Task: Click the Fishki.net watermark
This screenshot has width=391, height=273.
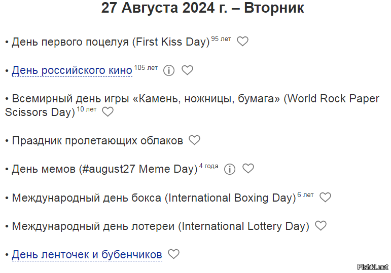Action: coord(373,267)
